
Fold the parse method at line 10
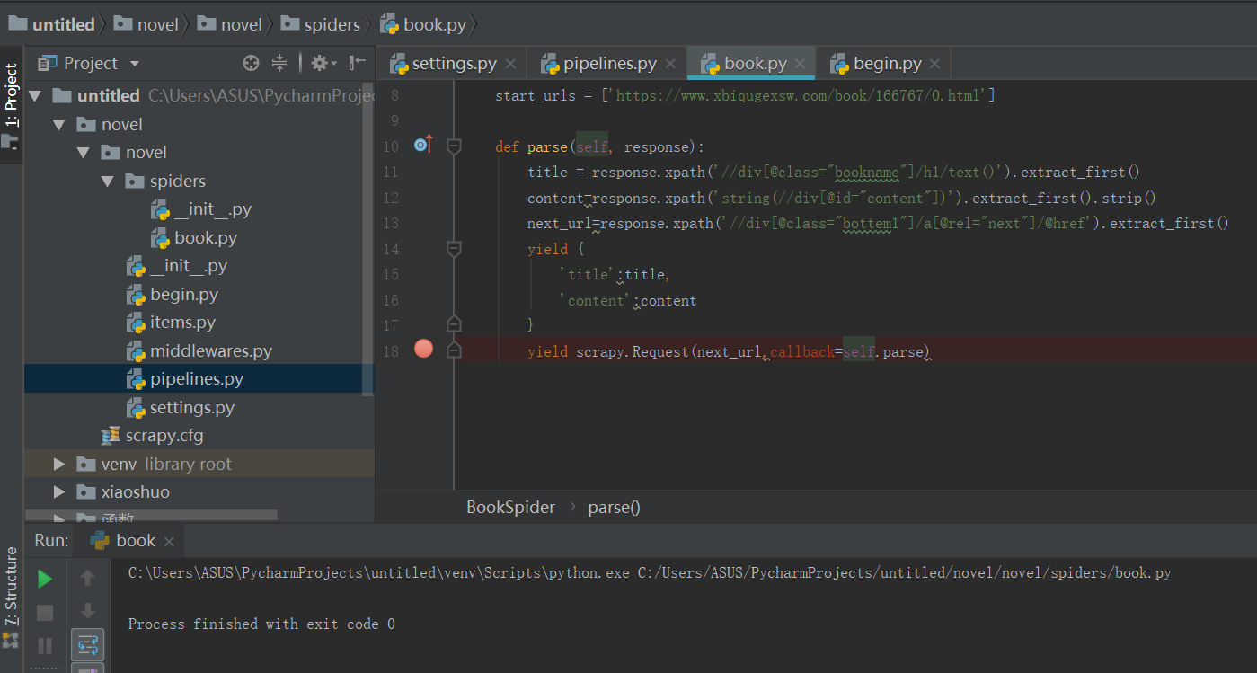tap(454, 146)
